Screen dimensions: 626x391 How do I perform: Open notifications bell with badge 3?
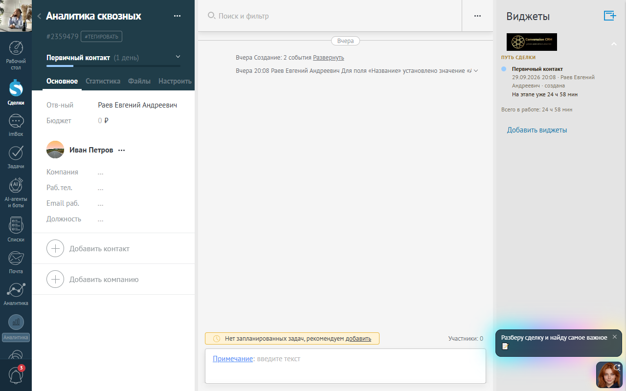click(16, 374)
